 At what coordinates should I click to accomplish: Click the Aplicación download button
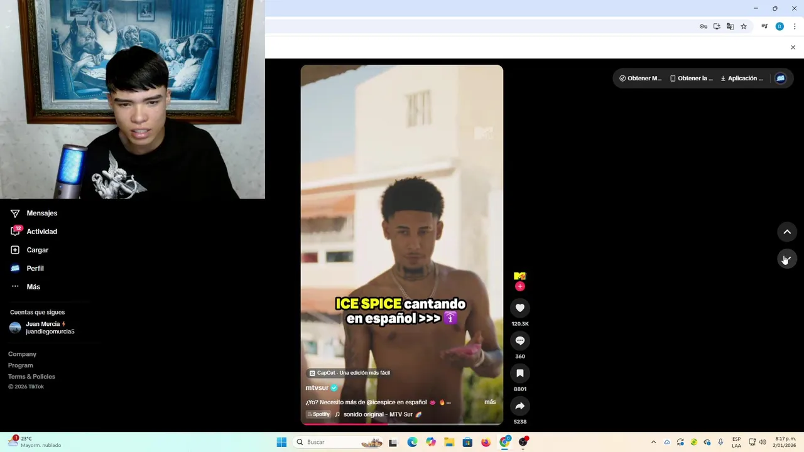click(x=742, y=78)
